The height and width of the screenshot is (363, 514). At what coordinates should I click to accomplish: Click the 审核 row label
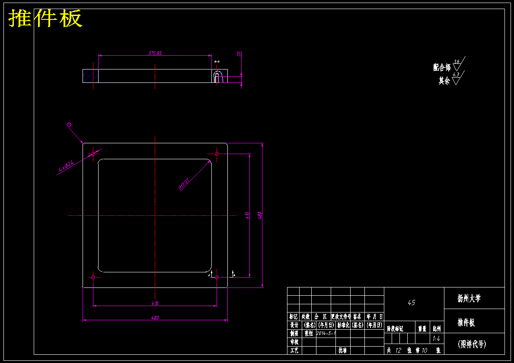point(294,342)
